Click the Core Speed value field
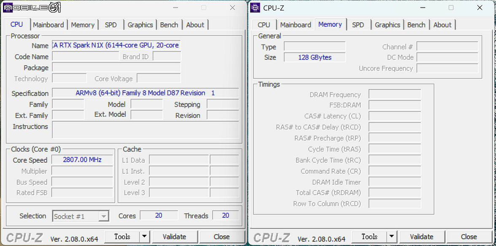The width and height of the screenshot is (496, 246). [x=82, y=160]
